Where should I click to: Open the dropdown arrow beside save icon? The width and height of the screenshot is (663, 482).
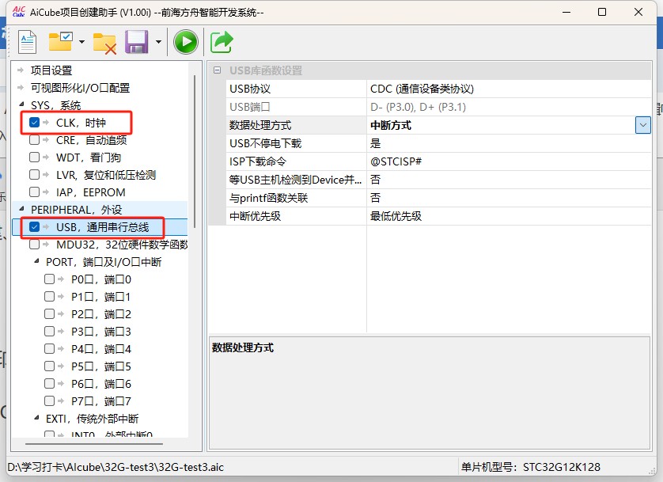click(158, 42)
